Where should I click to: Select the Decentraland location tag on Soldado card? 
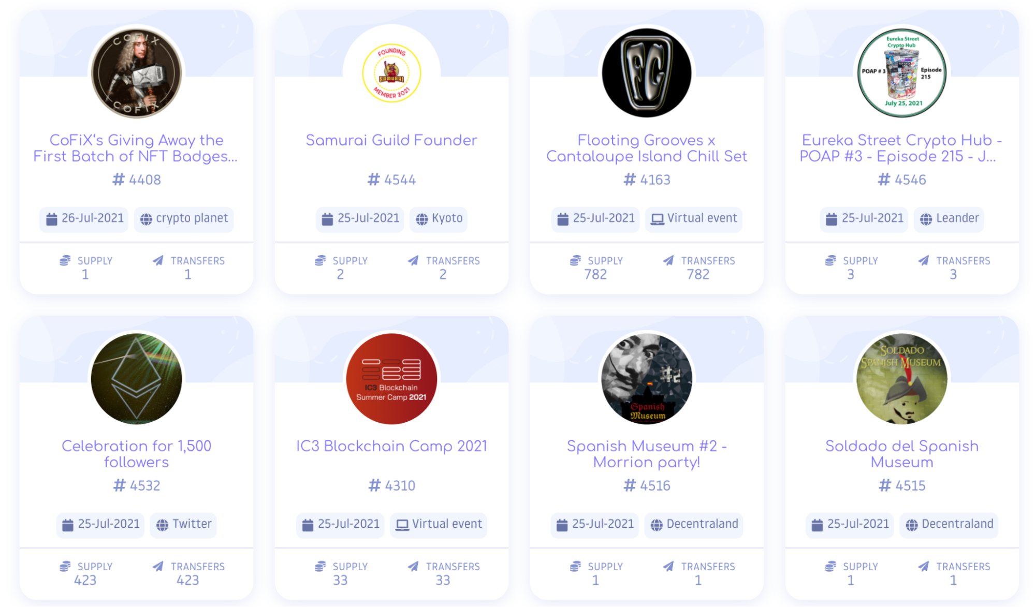tap(949, 524)
